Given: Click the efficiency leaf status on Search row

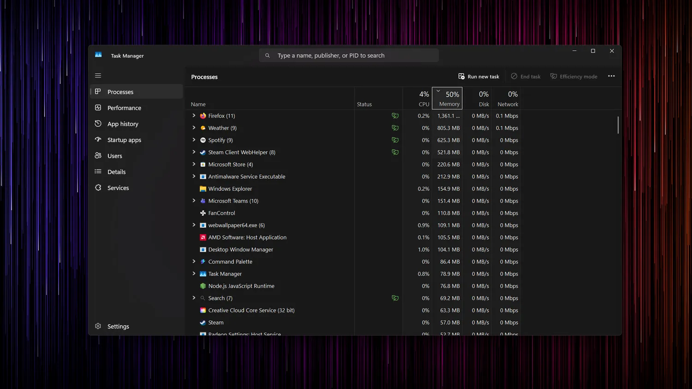Looking at the screenshot, I should pyautogui.click(x=395, y=298).
